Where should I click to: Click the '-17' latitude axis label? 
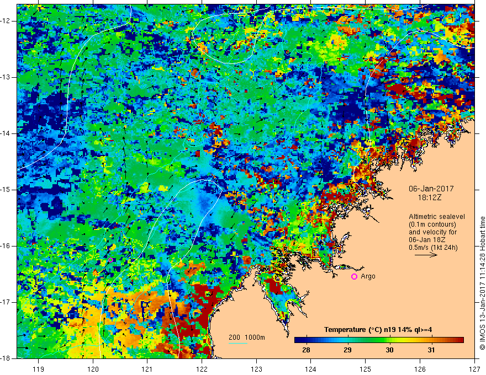click(6, 302)
